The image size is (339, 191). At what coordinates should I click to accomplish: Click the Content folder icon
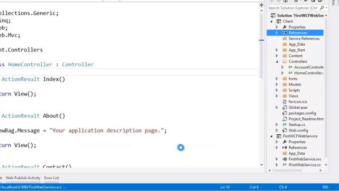tap(284, 56)
